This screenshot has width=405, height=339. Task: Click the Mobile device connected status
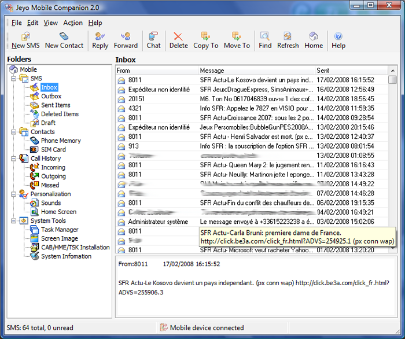click(x=207, y=328)
